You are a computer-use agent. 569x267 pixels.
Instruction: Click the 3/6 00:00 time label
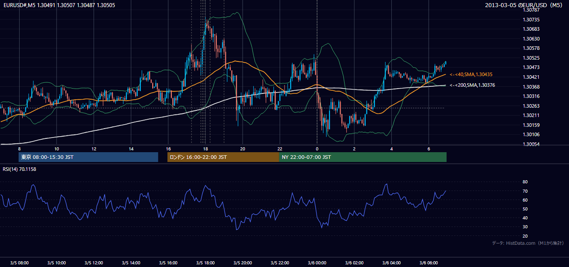point(317,263)
